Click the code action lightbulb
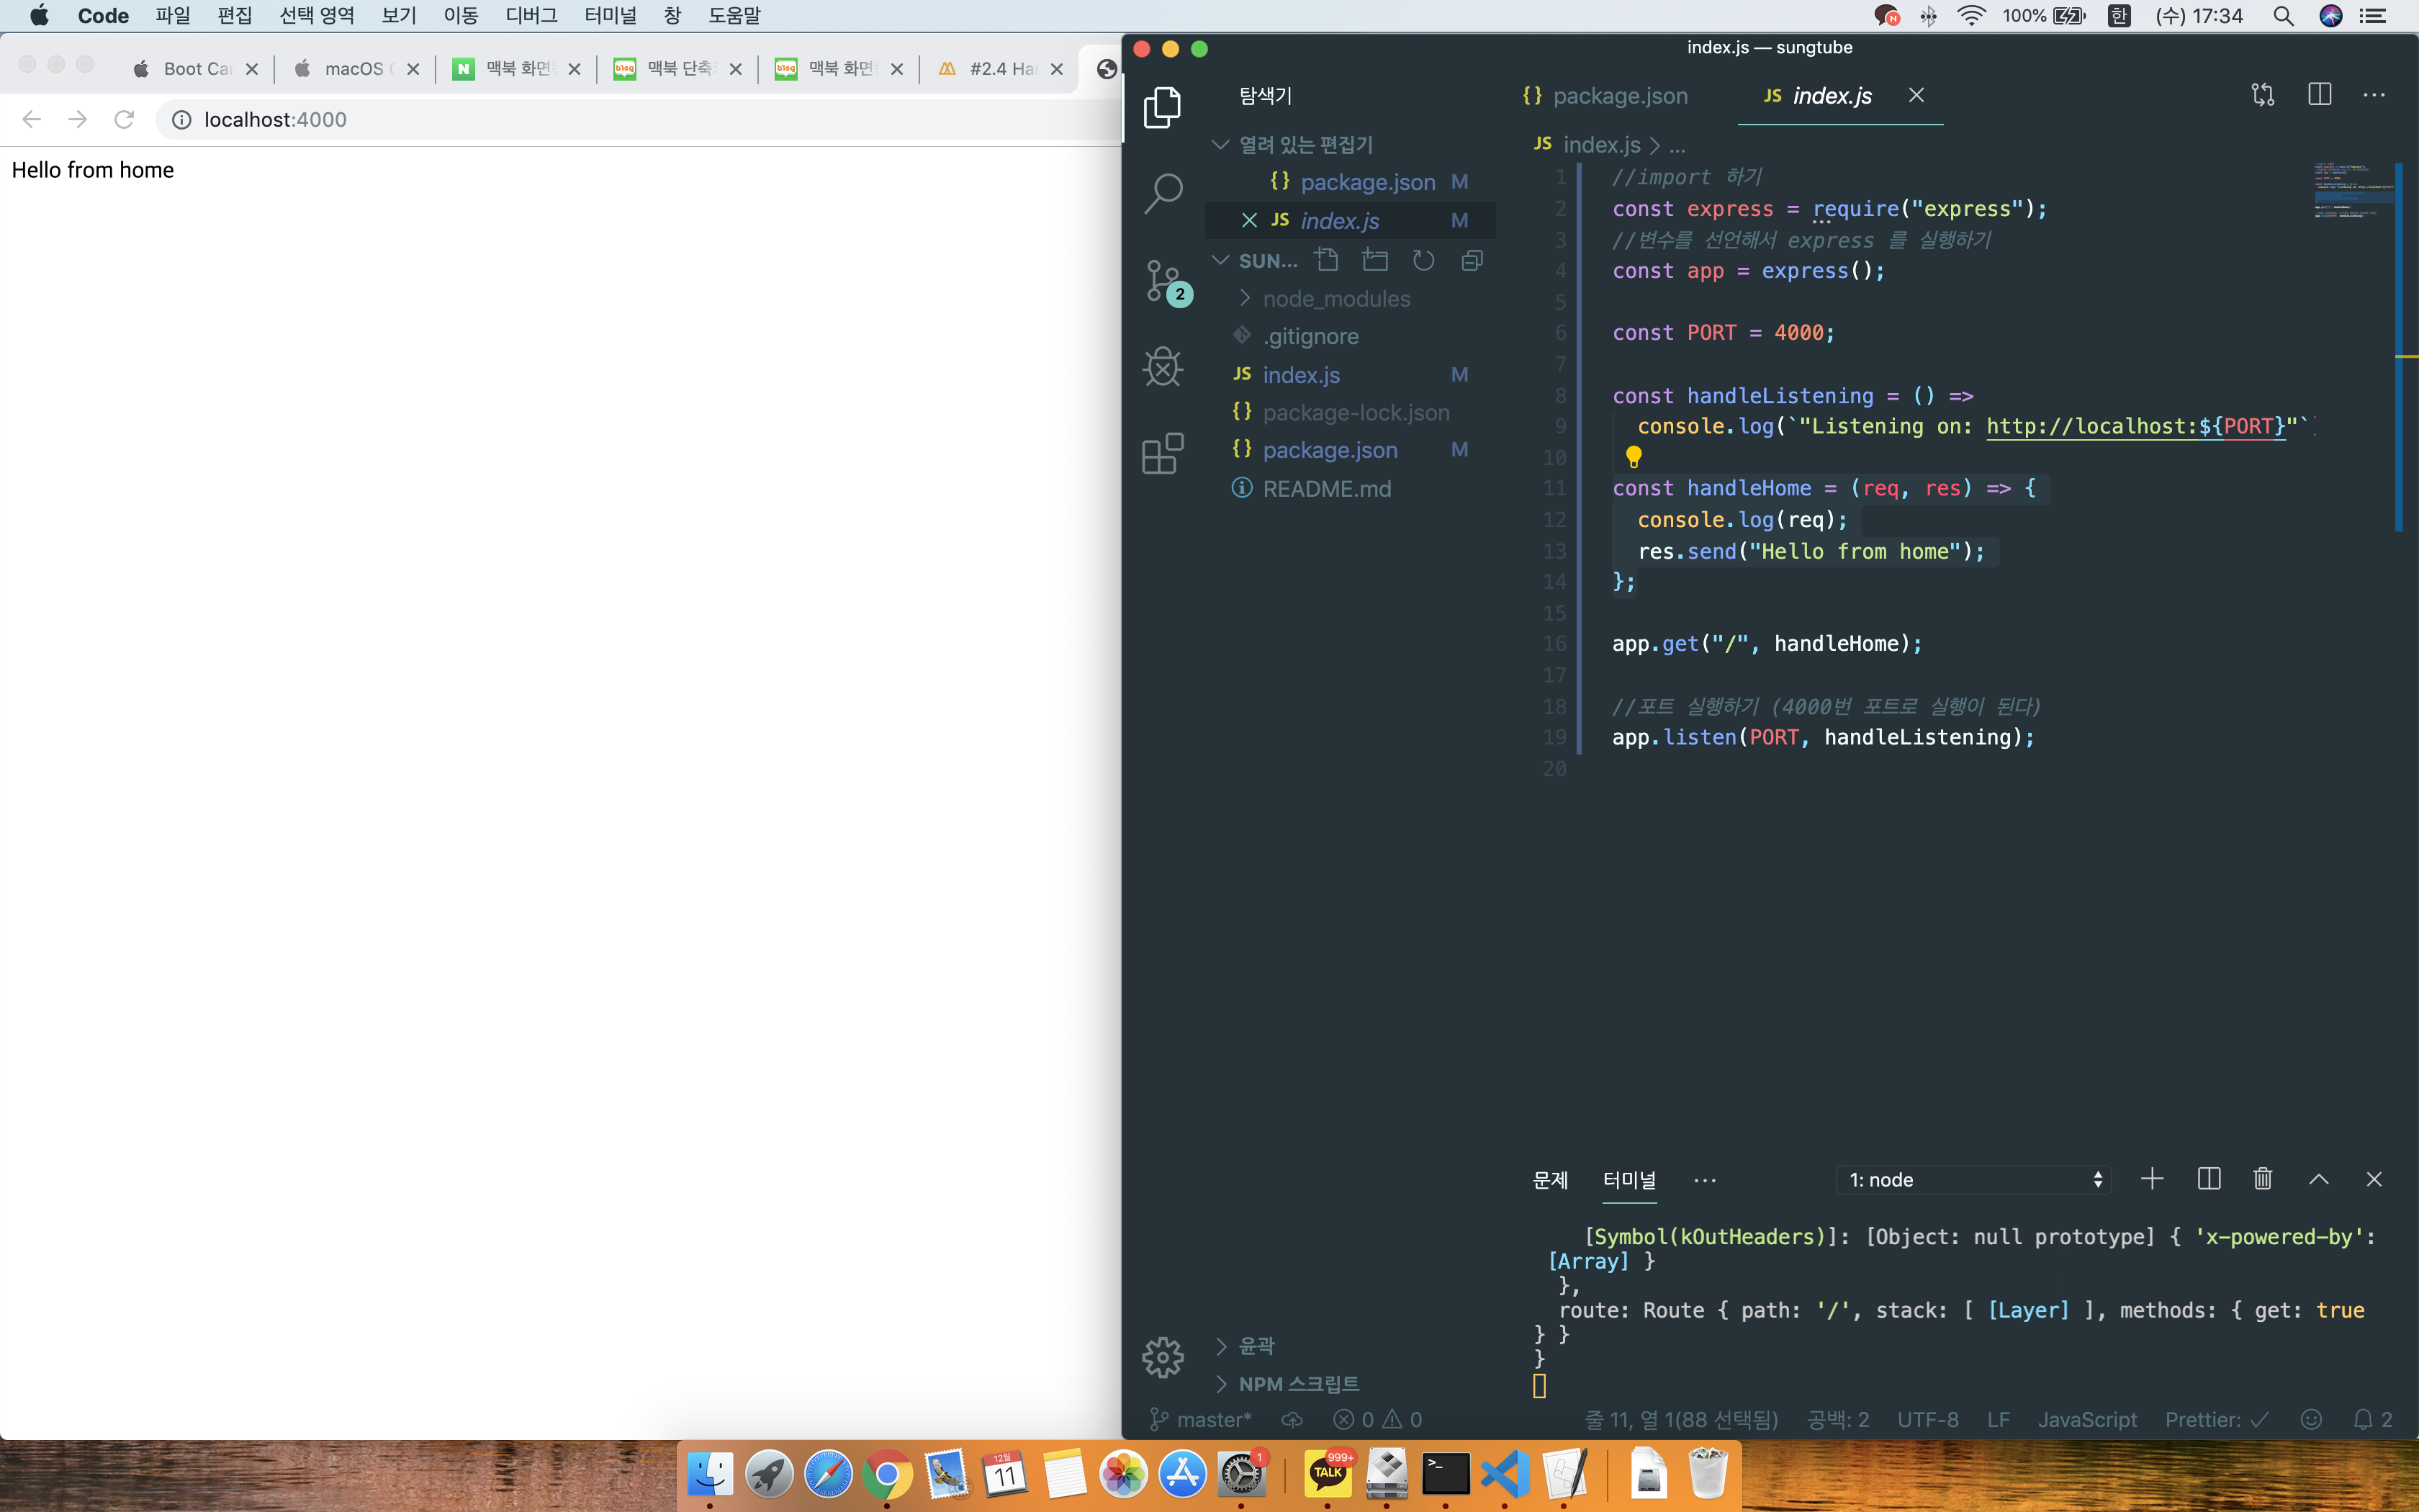The height and width of the screenshot is (1512, 2419). click(x=1634, y=457)
